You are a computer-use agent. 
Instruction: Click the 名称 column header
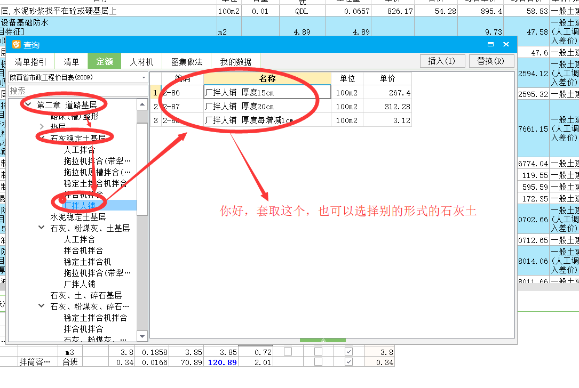coord(267,78)
